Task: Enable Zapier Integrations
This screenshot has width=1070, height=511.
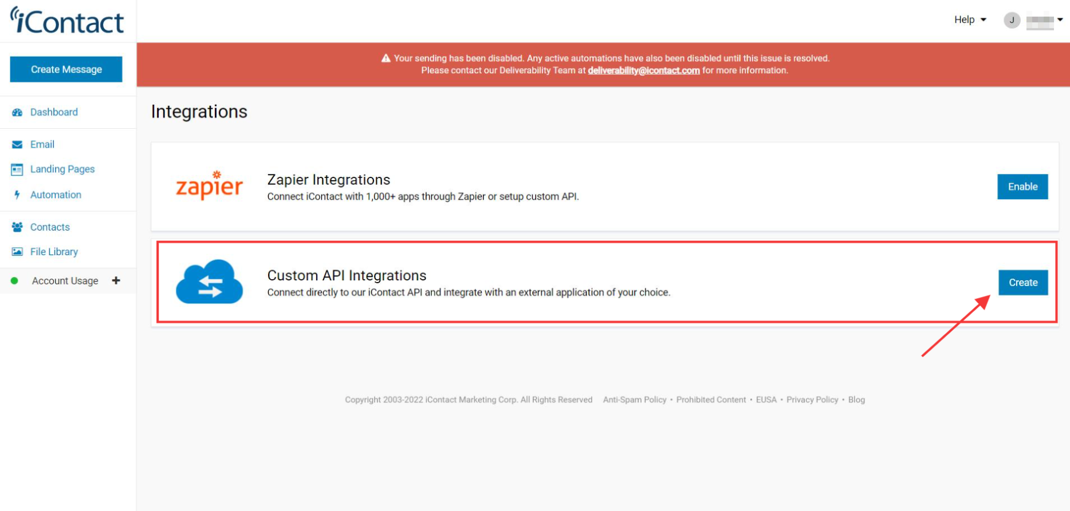Action: point(1022,187)
